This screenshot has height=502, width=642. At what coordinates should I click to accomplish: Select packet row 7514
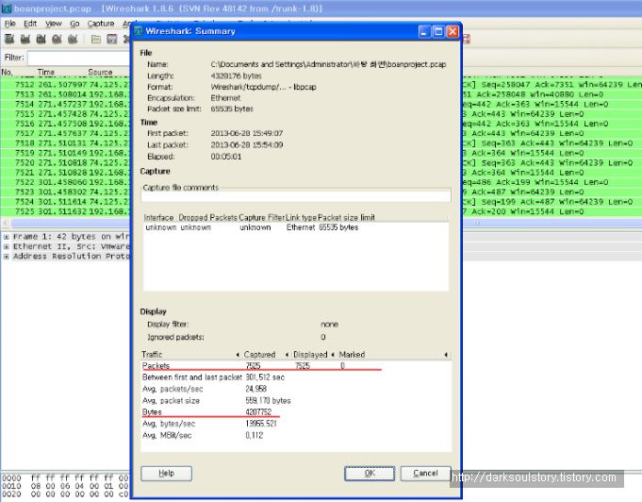65,104
